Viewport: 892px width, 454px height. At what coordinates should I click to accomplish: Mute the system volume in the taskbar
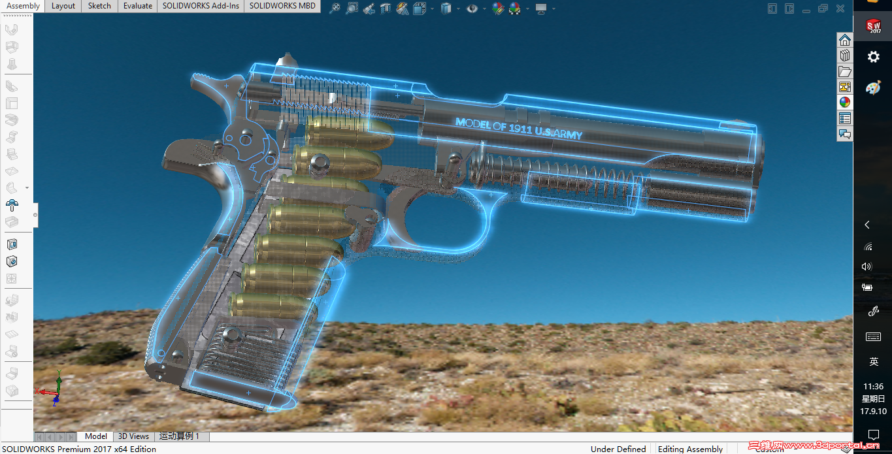click(866, 266)
